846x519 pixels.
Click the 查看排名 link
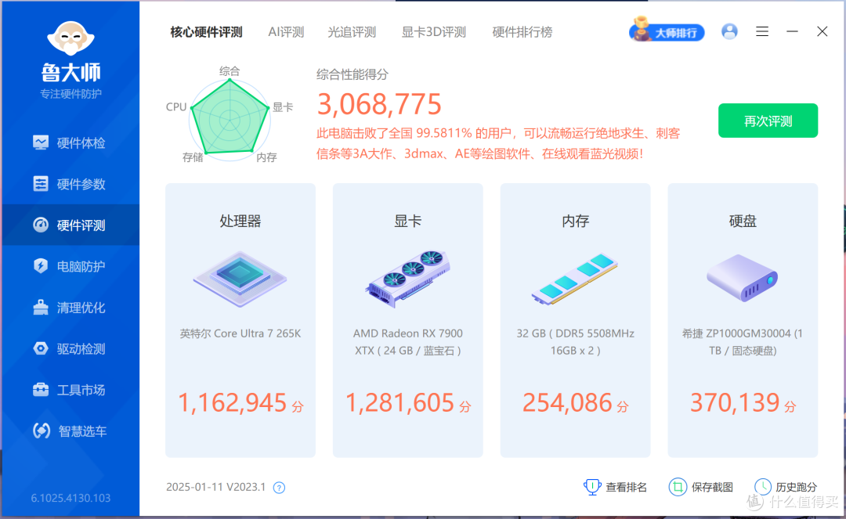coord(626,487)
